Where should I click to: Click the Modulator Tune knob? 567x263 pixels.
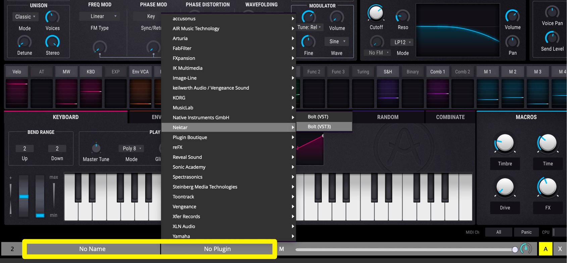point(309,17)
